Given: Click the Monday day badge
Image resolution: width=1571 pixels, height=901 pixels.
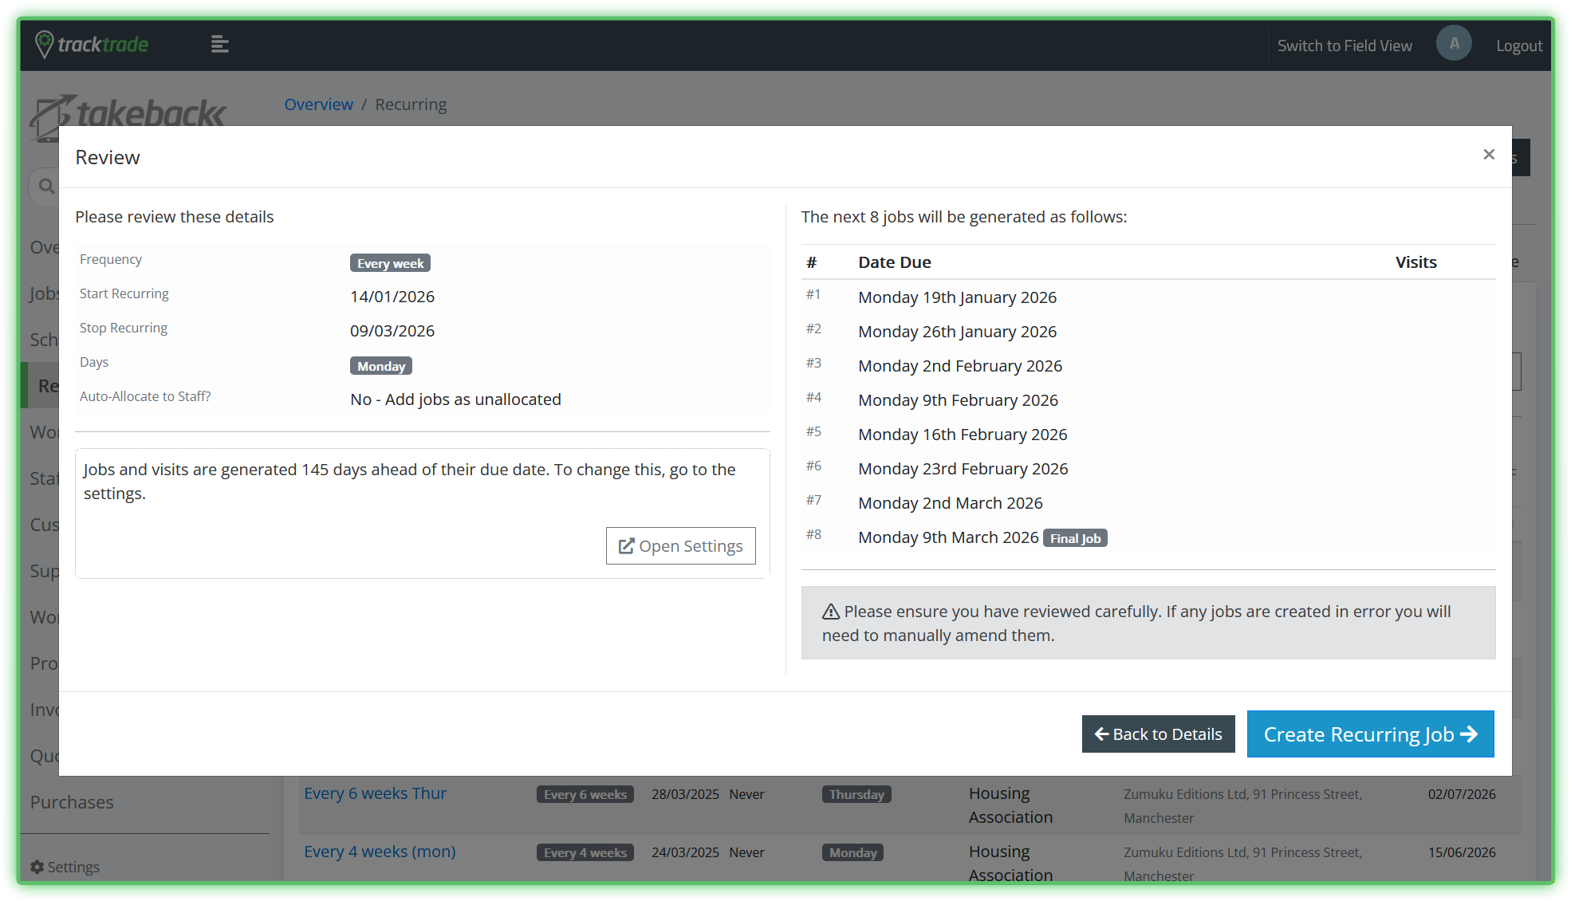Looking at the screenshot, I should pos(380,366).
